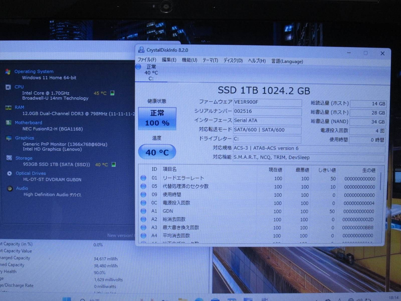Image resolution: width=401 pixels, height=301 pixels.
Task: Click the Audio heading in Speccy
Action: pyautogui.click(x=22, y=188)
